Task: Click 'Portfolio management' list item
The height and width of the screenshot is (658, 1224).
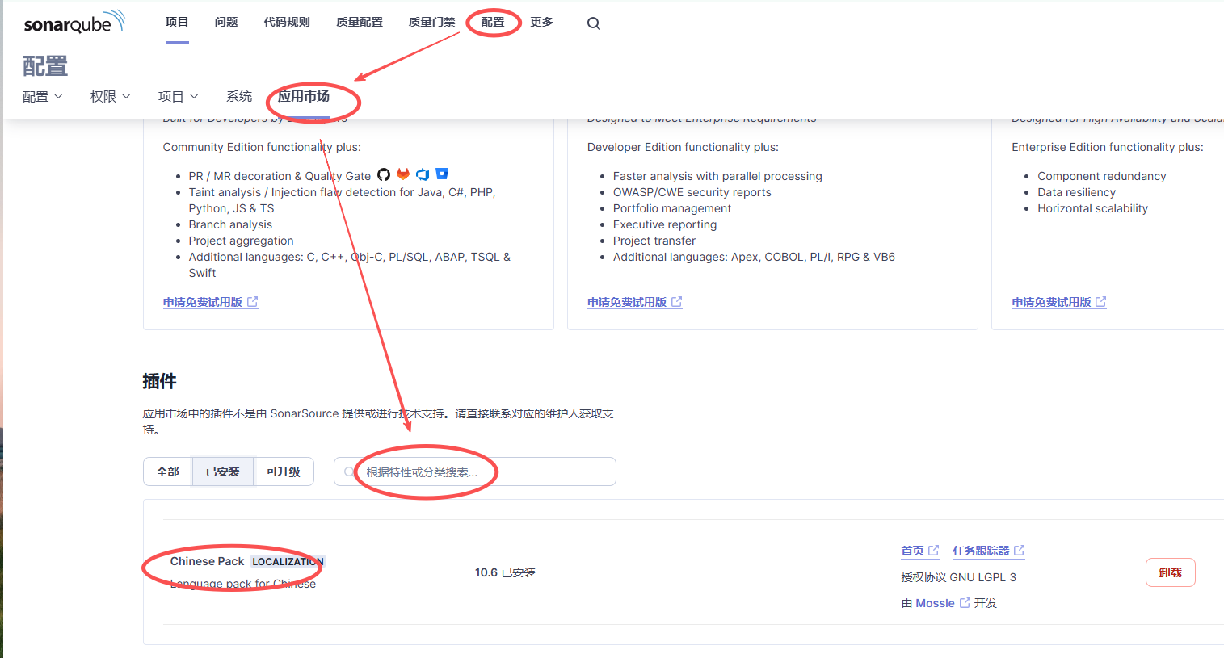Action: (x=672, y=208)
